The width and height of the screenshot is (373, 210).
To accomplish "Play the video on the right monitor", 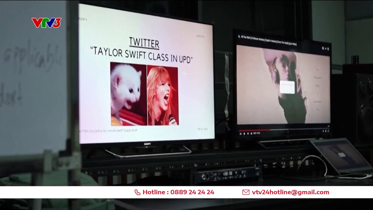I will point(244,134).
